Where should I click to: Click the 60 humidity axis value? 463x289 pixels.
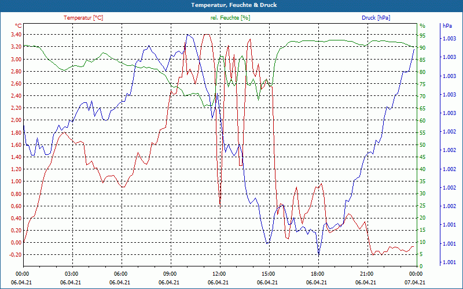point(422,121)
